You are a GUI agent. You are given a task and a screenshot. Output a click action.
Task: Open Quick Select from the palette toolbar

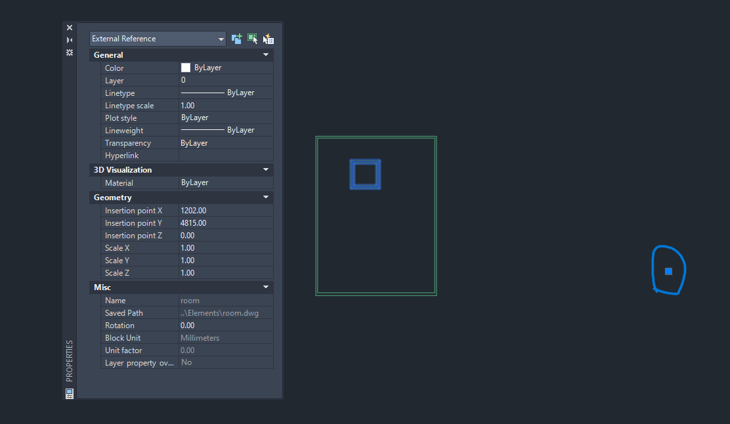pos(268,39)
